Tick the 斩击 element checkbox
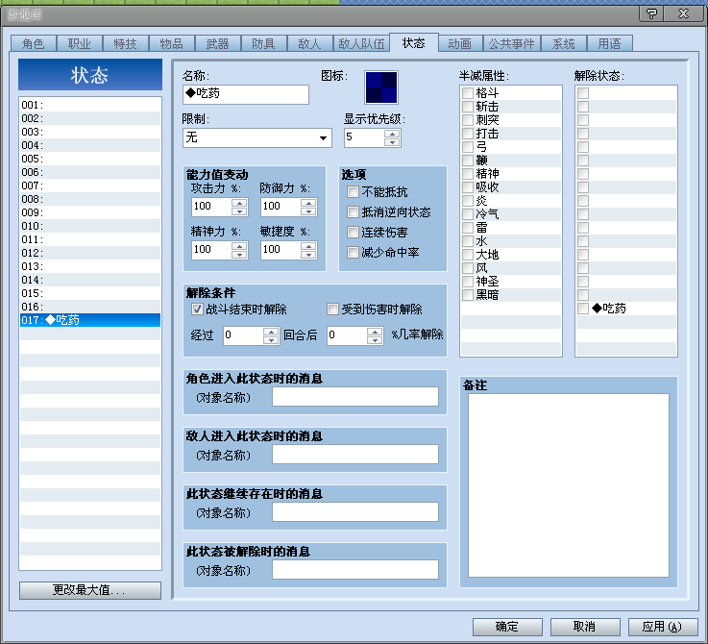Screen dimensions: 708x644 pyautogui.click(x=468, y=107)
